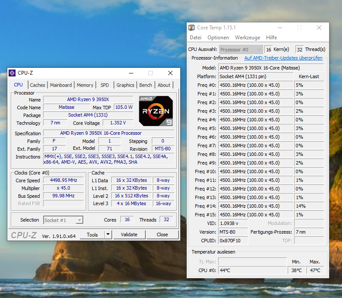The width and height of the screenshot is (342, 298).
Task: Click the Instructions list text
Action: tap(109, 159)
